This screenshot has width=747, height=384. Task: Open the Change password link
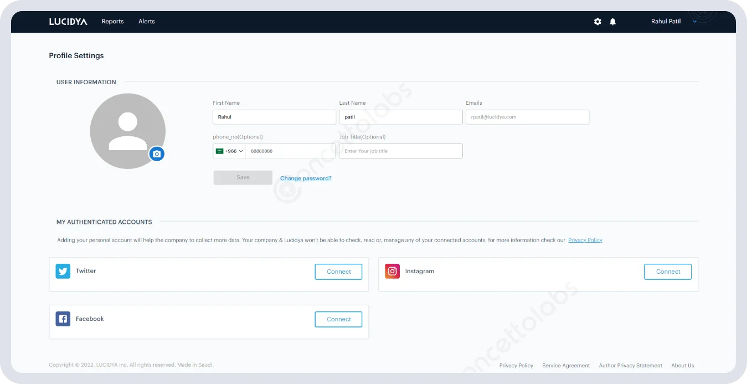coord(306,178)
